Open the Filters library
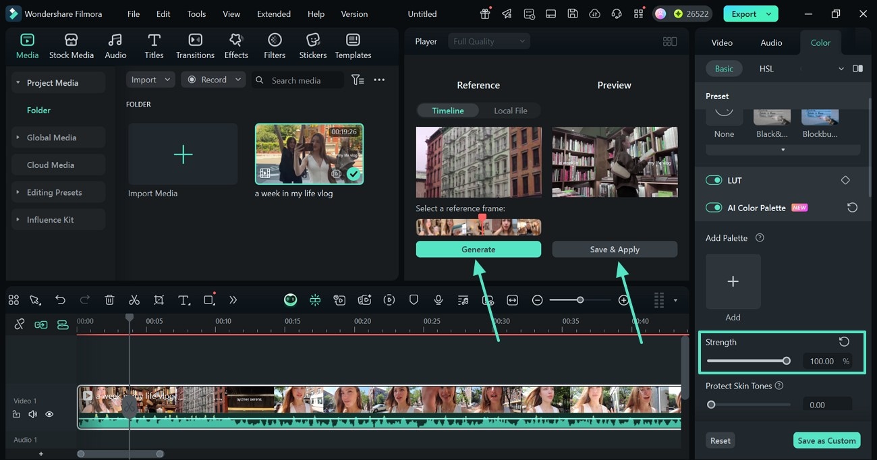This screenshot has width=877, height=460. pos(275,46)
